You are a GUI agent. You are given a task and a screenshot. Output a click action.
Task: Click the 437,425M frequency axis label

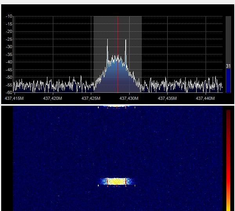(x=91, y=98)
